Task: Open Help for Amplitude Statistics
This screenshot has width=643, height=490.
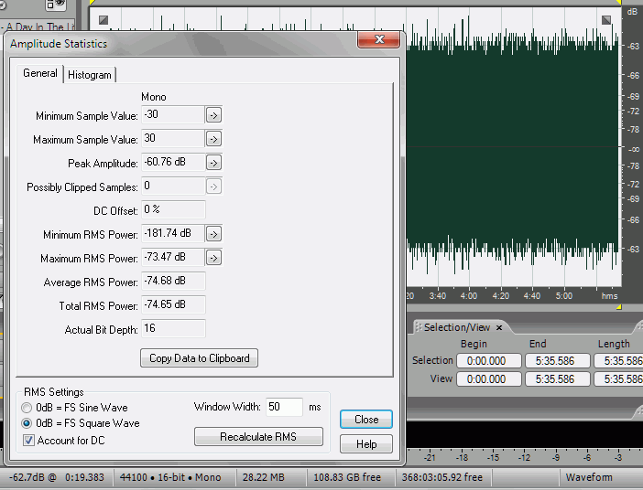Action: click(366, 444)
